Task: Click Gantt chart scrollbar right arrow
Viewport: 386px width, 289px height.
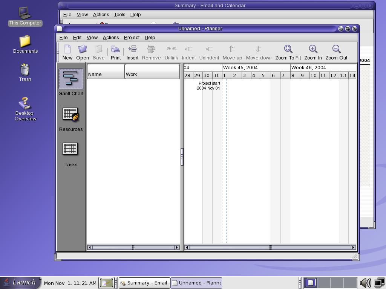Action: click(x=353, y=247)
